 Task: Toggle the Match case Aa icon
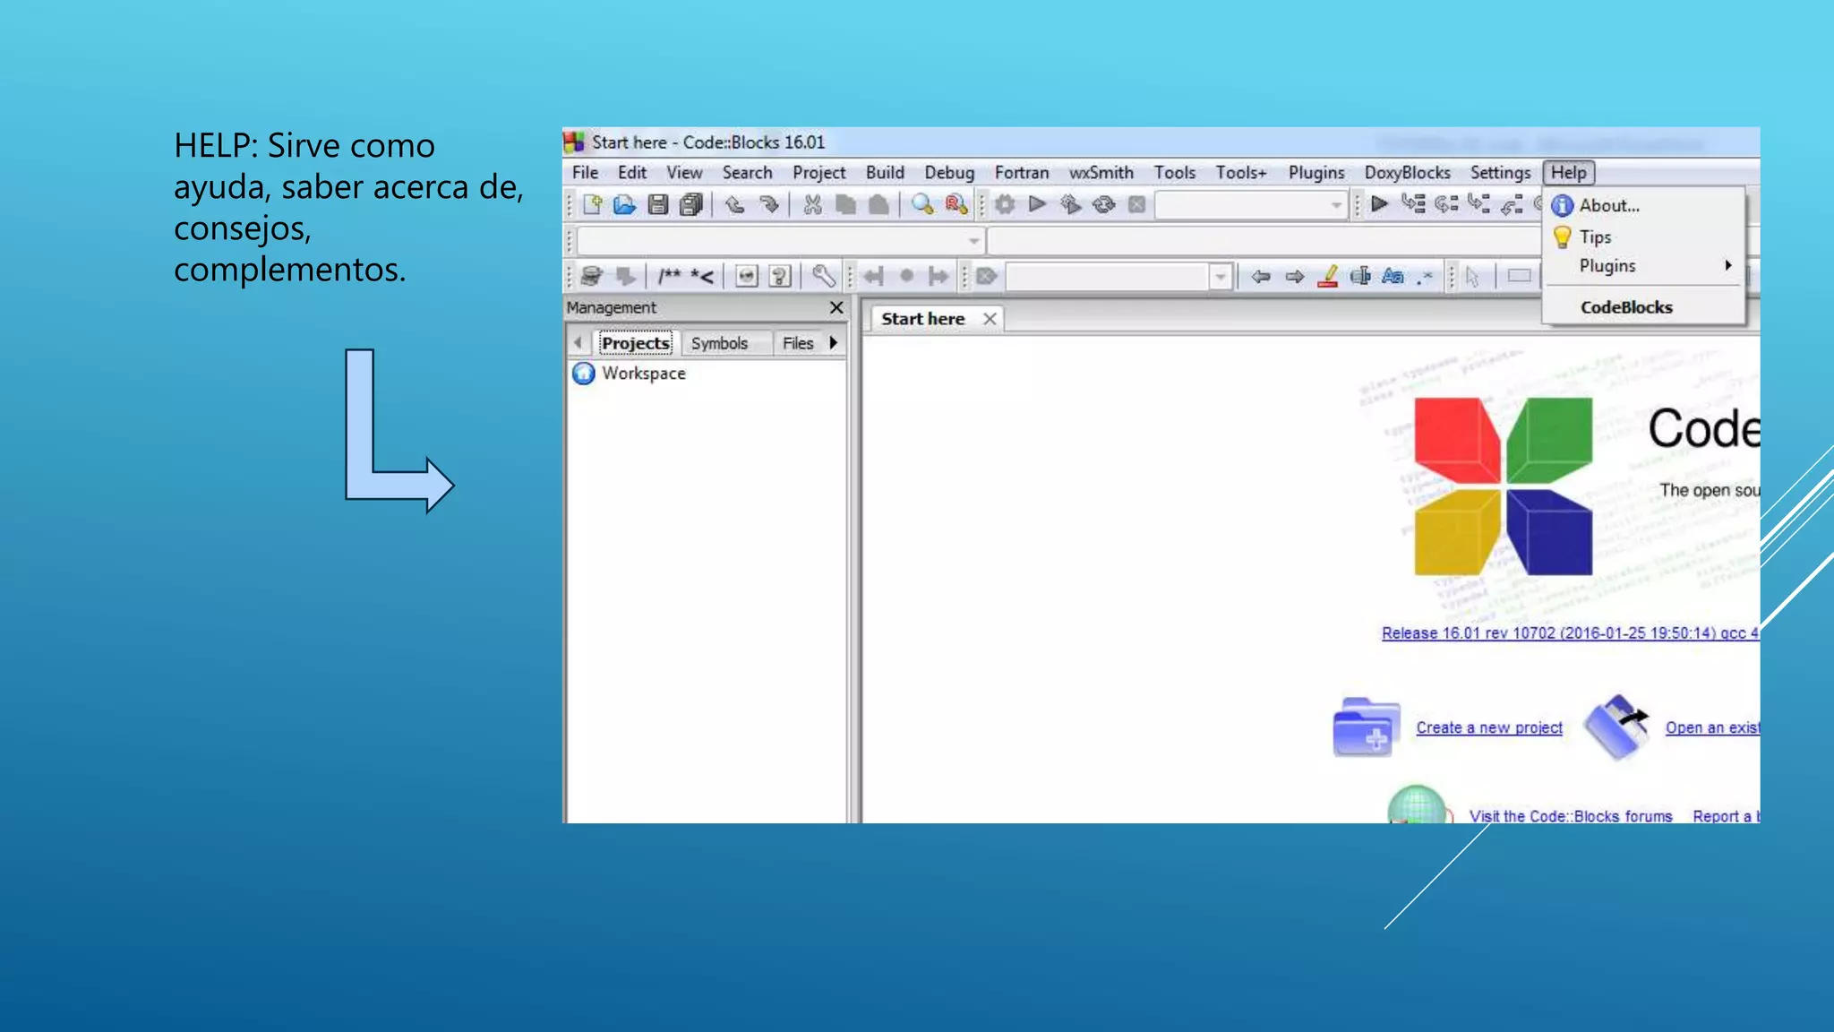point(1393,277)
